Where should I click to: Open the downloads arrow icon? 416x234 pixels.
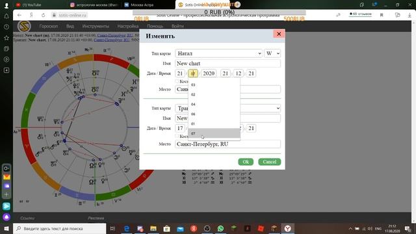409,15
